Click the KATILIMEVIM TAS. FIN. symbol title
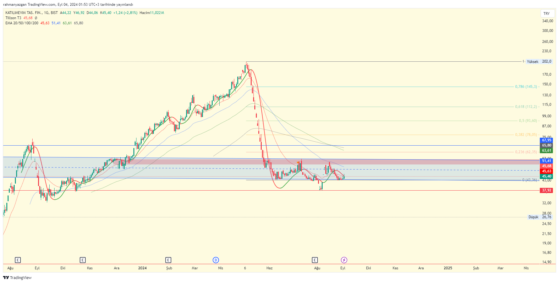Viewport: 559px width, 283px height. point(31,13)
